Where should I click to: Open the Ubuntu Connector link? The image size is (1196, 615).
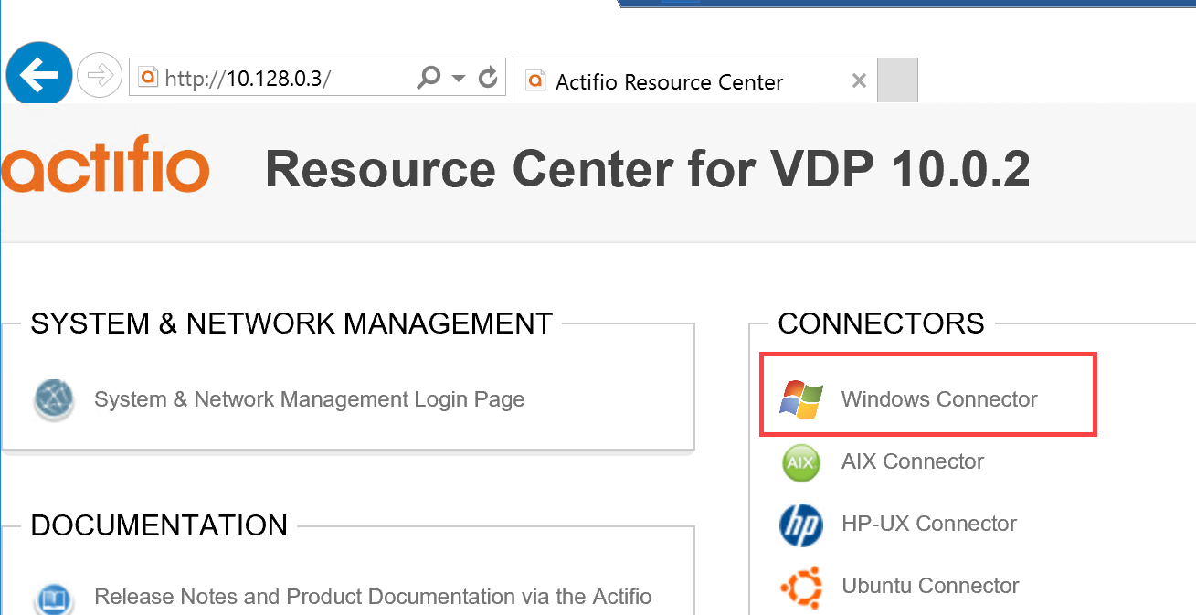click(930, 586)
